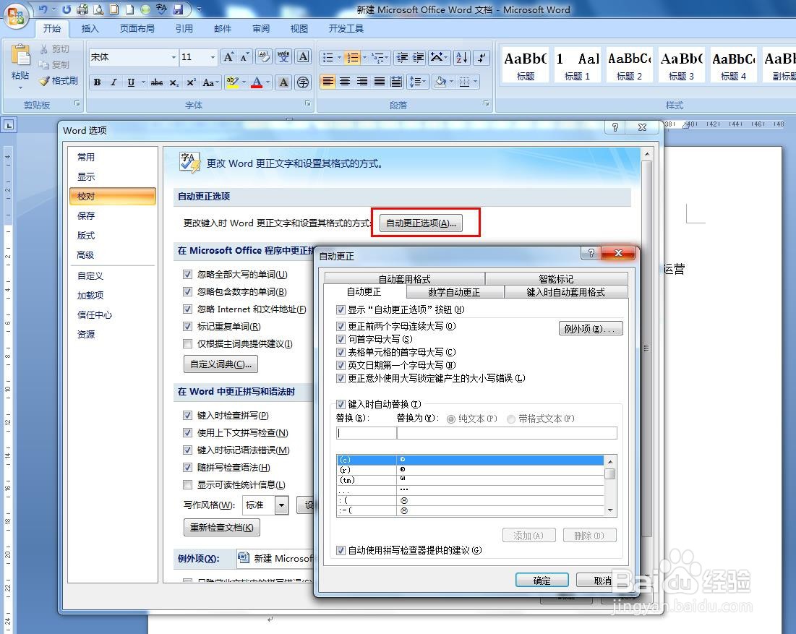Apply Italic formatting in ribbon
The width and height of the screenshot is (796, 634).
click(x=114, y=82)
